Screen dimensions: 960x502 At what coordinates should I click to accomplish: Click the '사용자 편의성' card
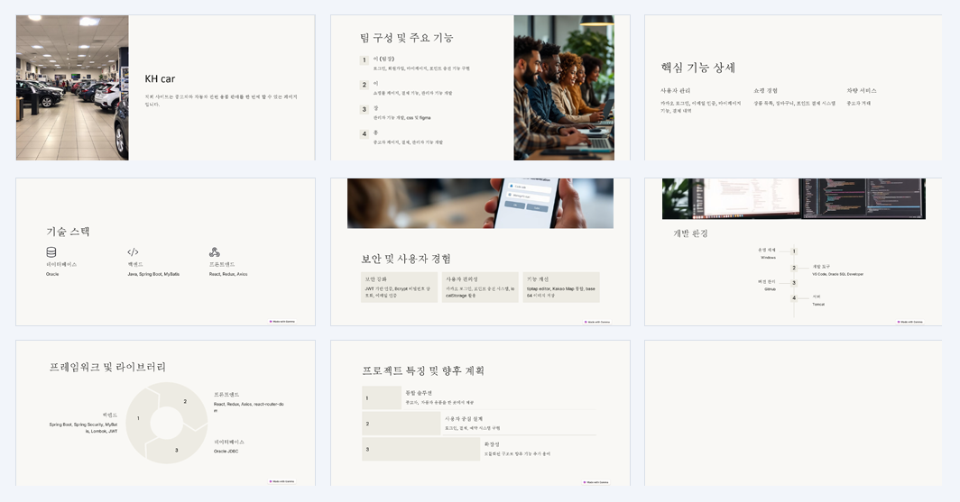[x=480, y=288]
